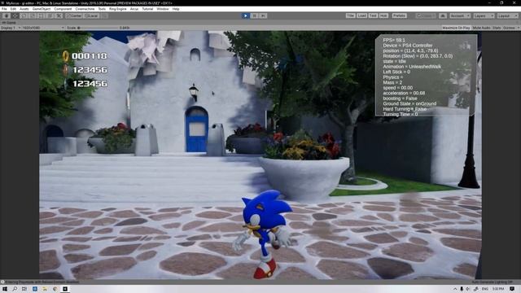This screenshot has height=293, width=521.
Task: Open the File menu
Action: (4, 9)
